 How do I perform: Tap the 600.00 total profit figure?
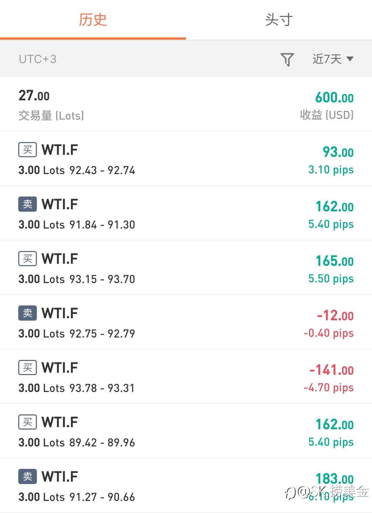coord(334,98)
